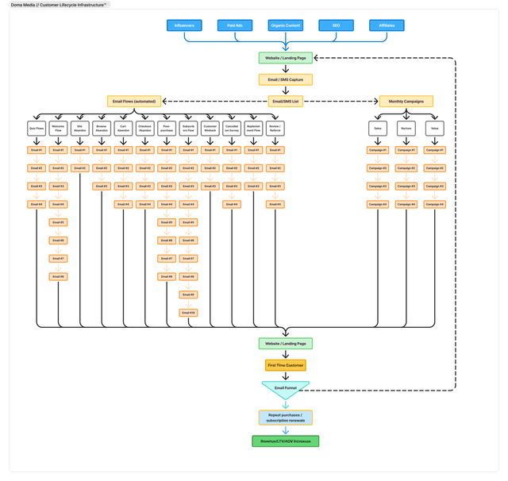
Task: Click Campaign #1 under Sales
Action: (x=378, y=150)
